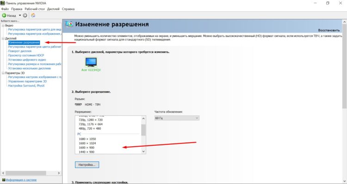Open Поворот дисплея tree item

pos(20,51)
